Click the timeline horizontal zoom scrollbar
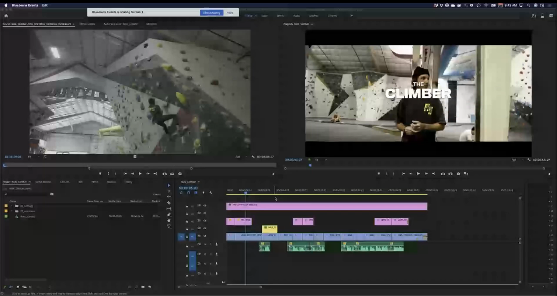This screenshot has height=296, width=557. click(x=220, y=287)
